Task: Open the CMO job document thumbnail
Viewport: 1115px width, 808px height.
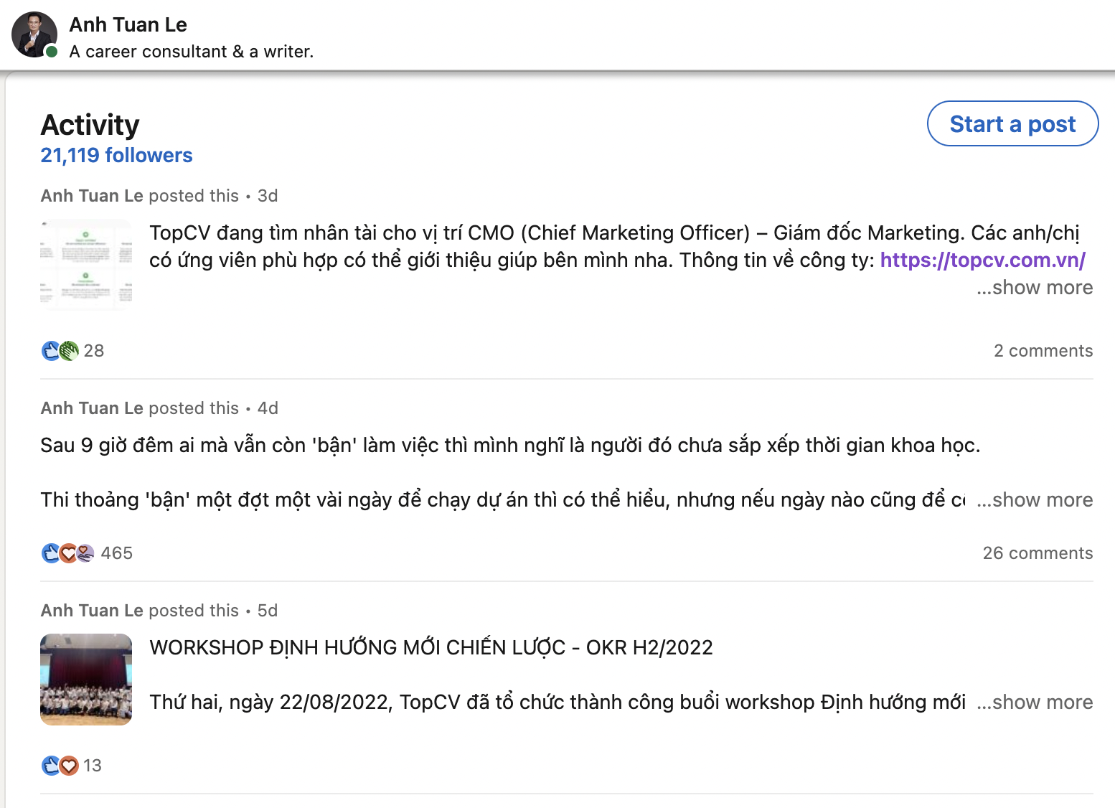Action: point(86,265)
